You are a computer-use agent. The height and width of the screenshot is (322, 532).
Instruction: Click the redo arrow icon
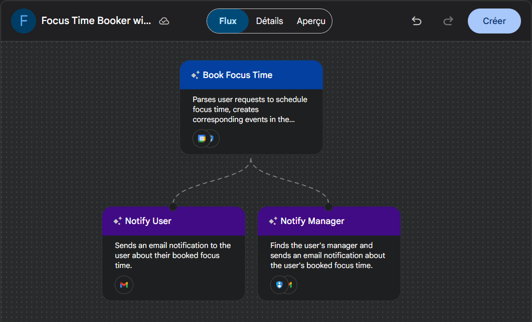pos(448,21)
